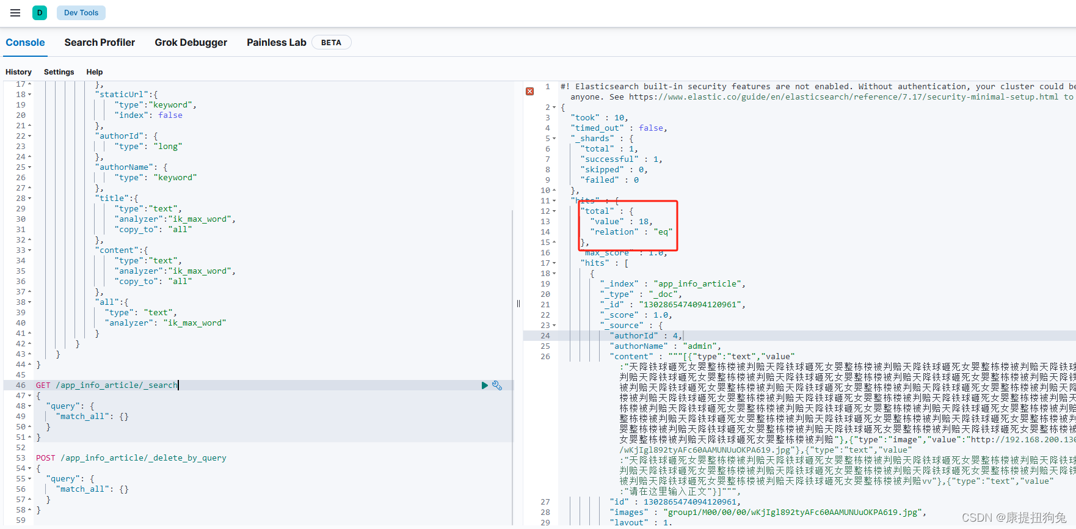
Task: Click the "authorId" field line in editor
Action: (126, 136)
